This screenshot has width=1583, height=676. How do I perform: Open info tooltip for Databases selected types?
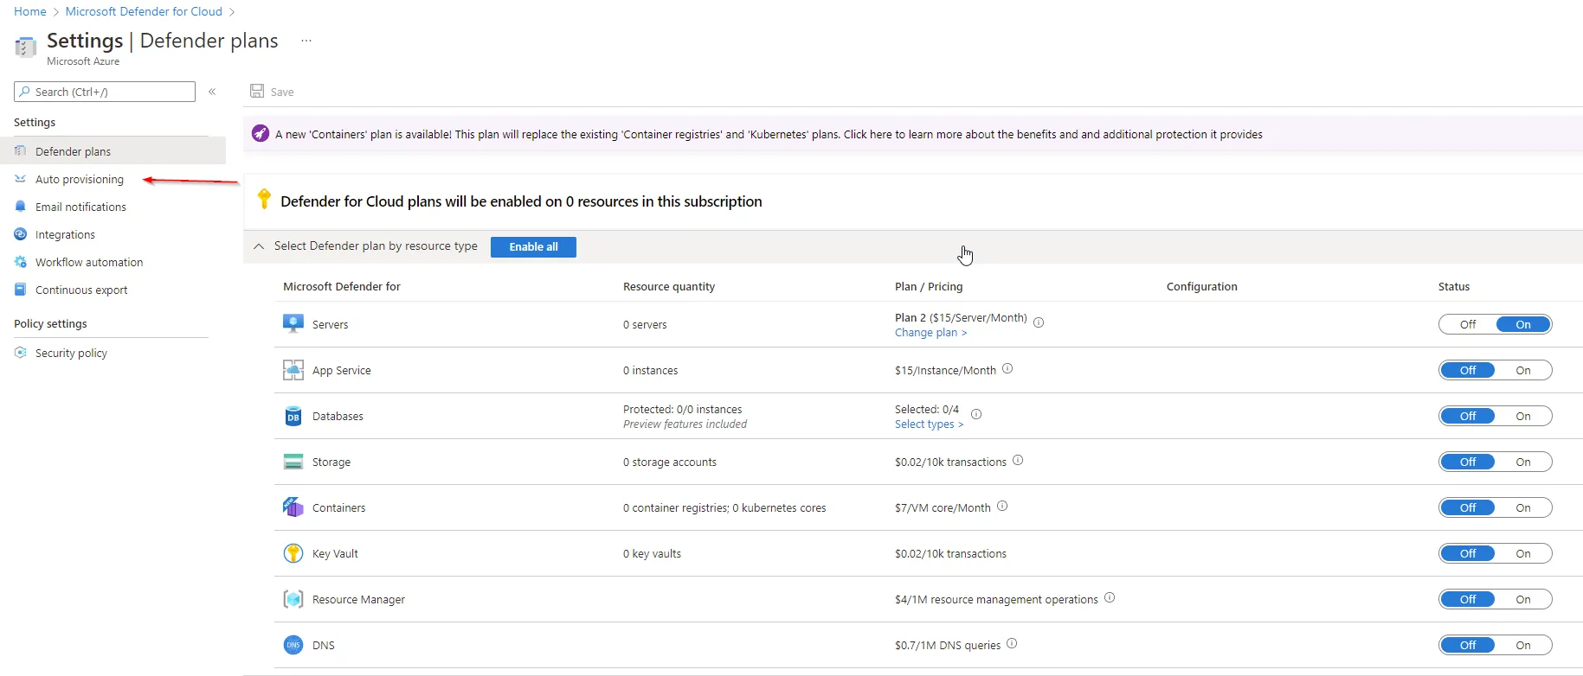(x=976, y=414)
